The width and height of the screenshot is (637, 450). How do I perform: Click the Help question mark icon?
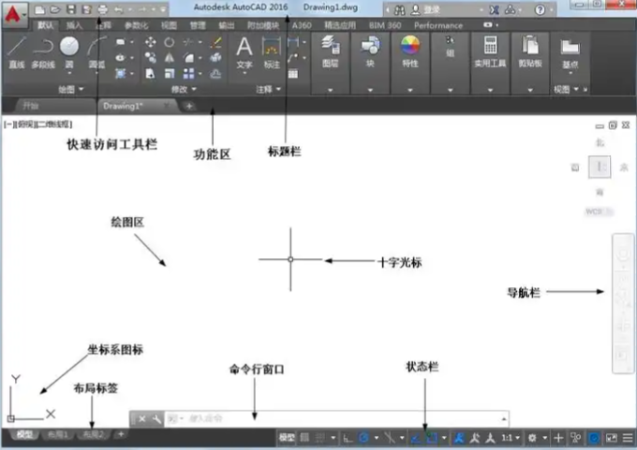[x=540, y=9]
